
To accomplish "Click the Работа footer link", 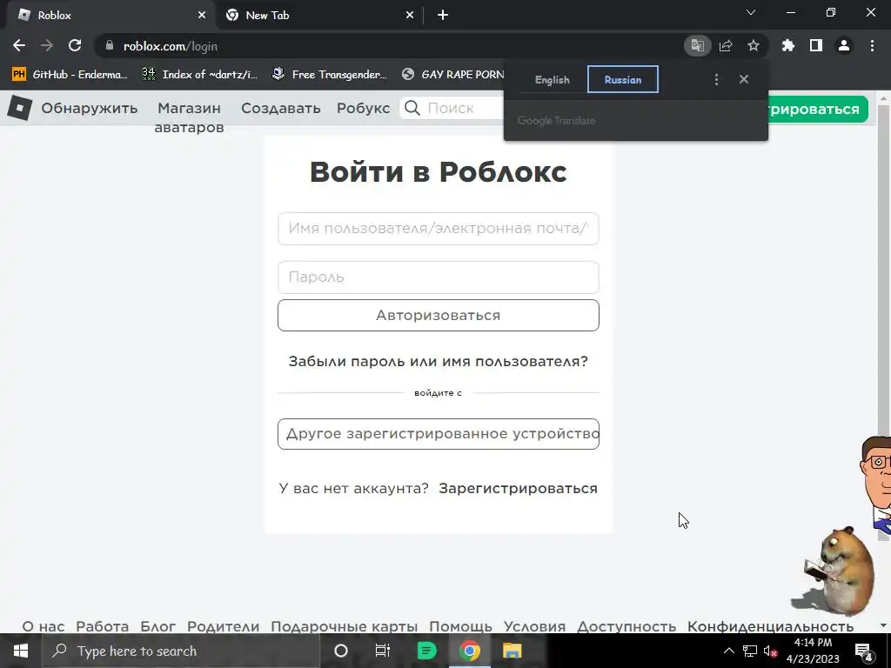I will (x=103, y=626).
